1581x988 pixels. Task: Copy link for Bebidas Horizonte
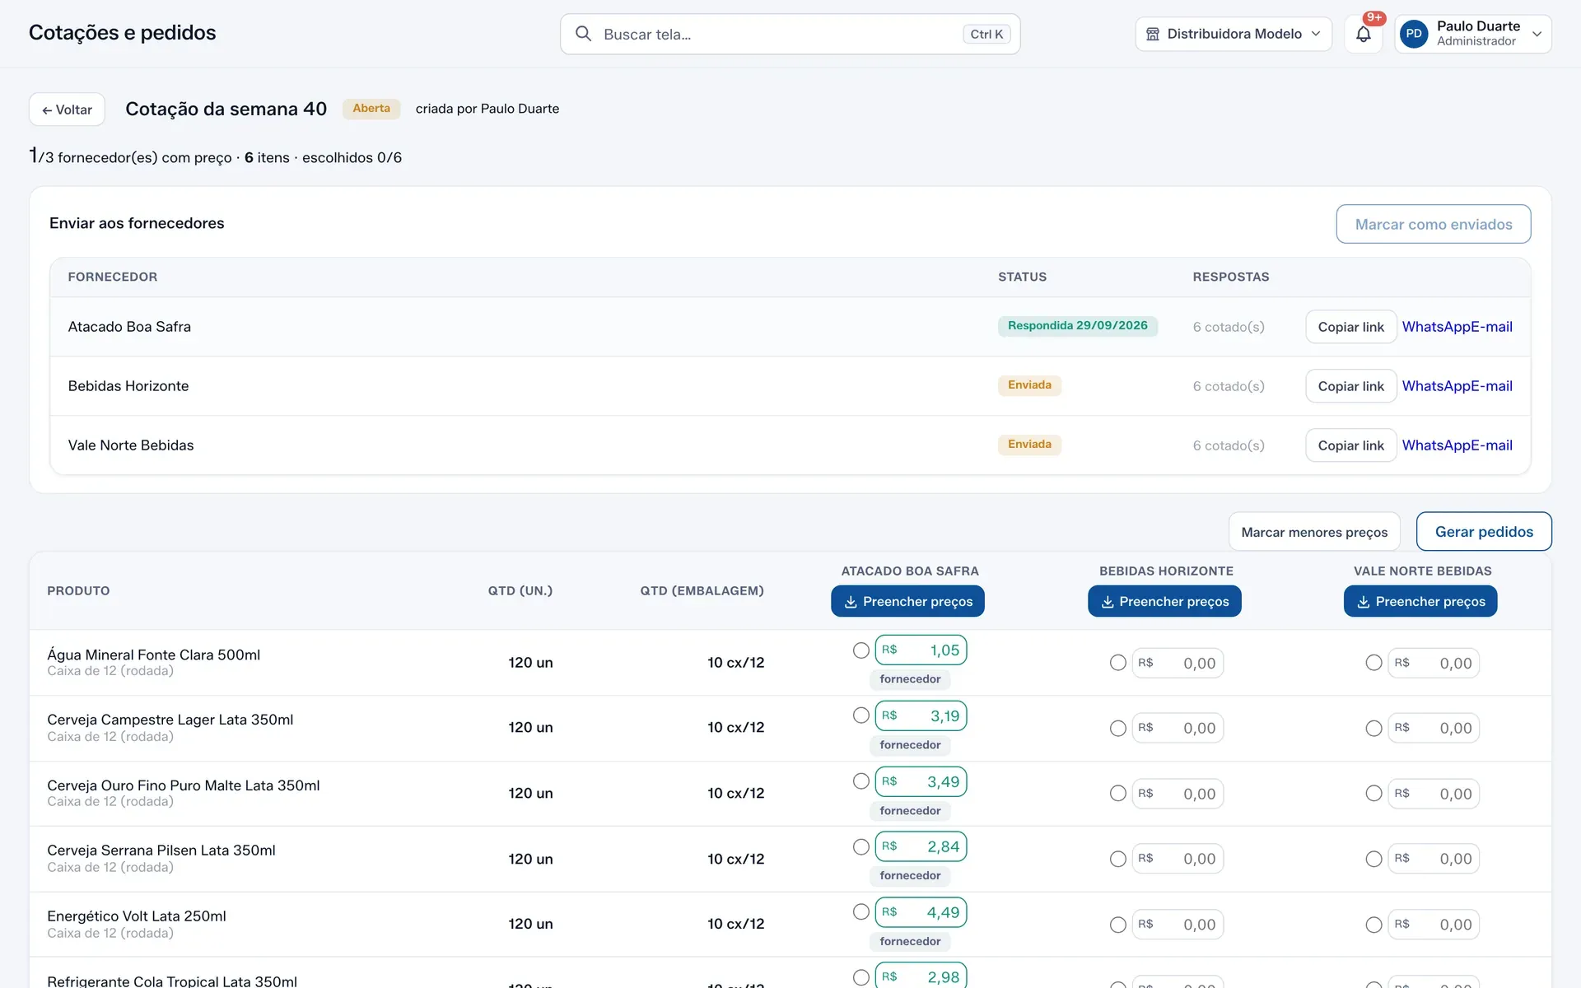(x=1350, y=386)
